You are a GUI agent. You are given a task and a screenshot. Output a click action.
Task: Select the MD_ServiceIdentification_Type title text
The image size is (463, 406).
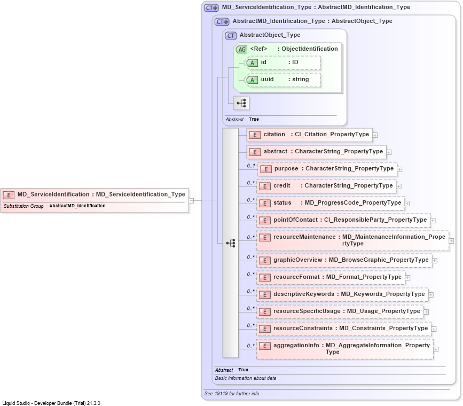click(x=316, y=7)
